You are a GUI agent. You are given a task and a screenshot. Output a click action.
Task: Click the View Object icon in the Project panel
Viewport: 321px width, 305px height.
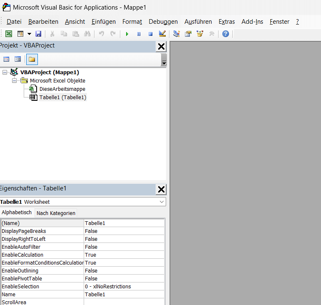click(18, 60)
